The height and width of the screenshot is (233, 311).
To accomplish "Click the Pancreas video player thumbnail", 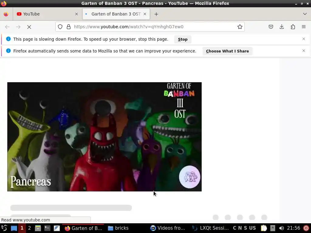I will coord(104,137).
